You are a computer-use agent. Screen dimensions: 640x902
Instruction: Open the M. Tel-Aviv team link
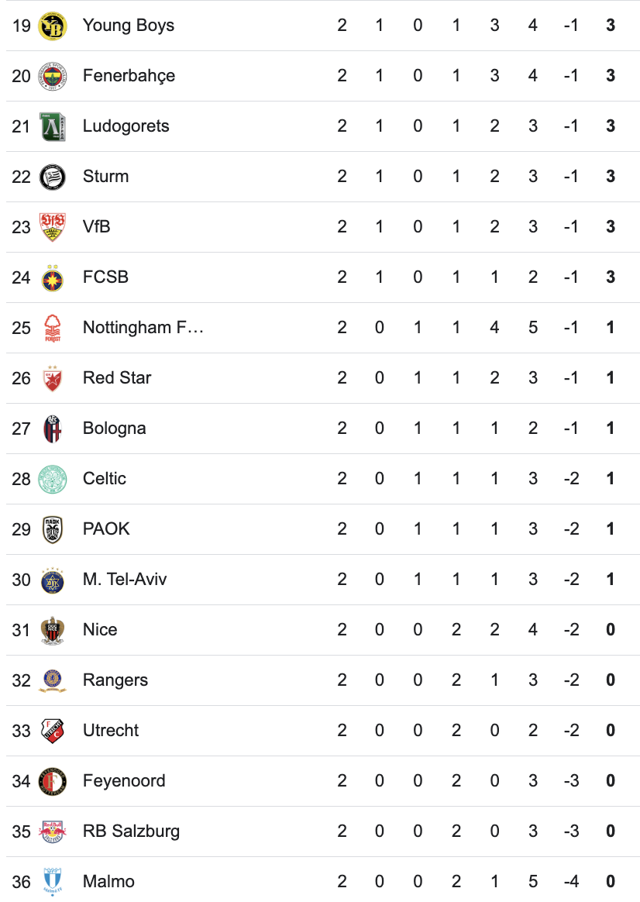(x=125, y=580)
